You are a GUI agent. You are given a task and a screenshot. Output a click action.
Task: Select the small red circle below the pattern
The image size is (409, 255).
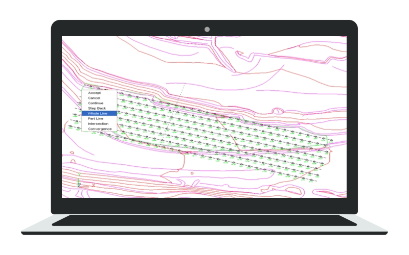point(192,173)
